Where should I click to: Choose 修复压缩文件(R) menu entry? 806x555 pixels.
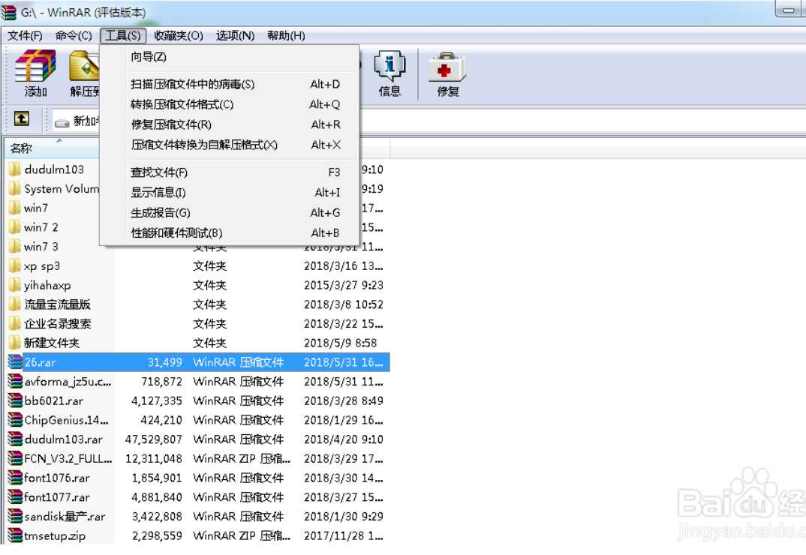pyautogui.click(x=229, y=124)
